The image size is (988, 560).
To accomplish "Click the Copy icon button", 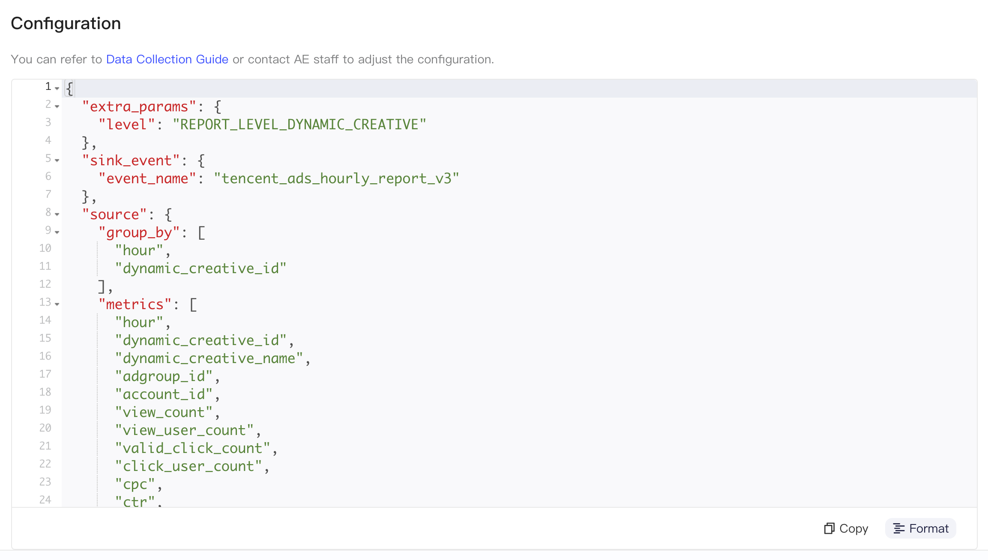I will [846, 528].
